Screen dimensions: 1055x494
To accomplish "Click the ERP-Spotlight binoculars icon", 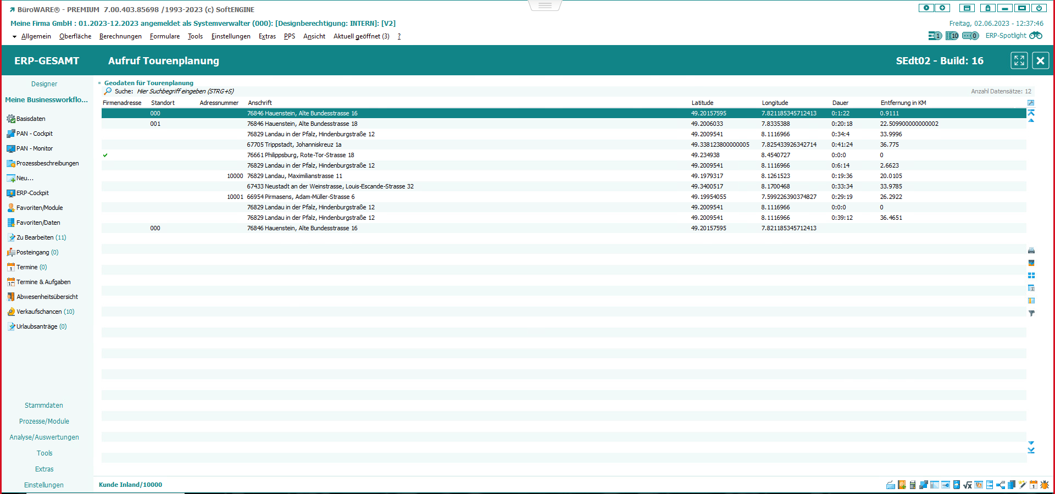I will coord(1035,36).
